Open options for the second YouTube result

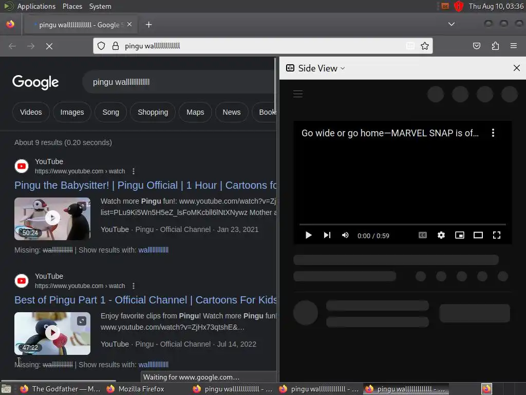[134, 286]
